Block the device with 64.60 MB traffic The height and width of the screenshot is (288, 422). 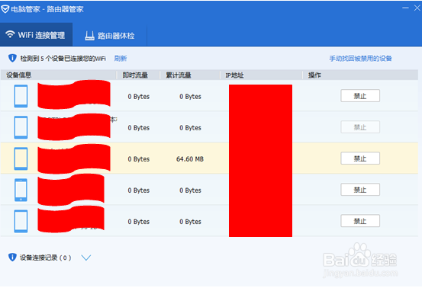click(x=360, y=158)
